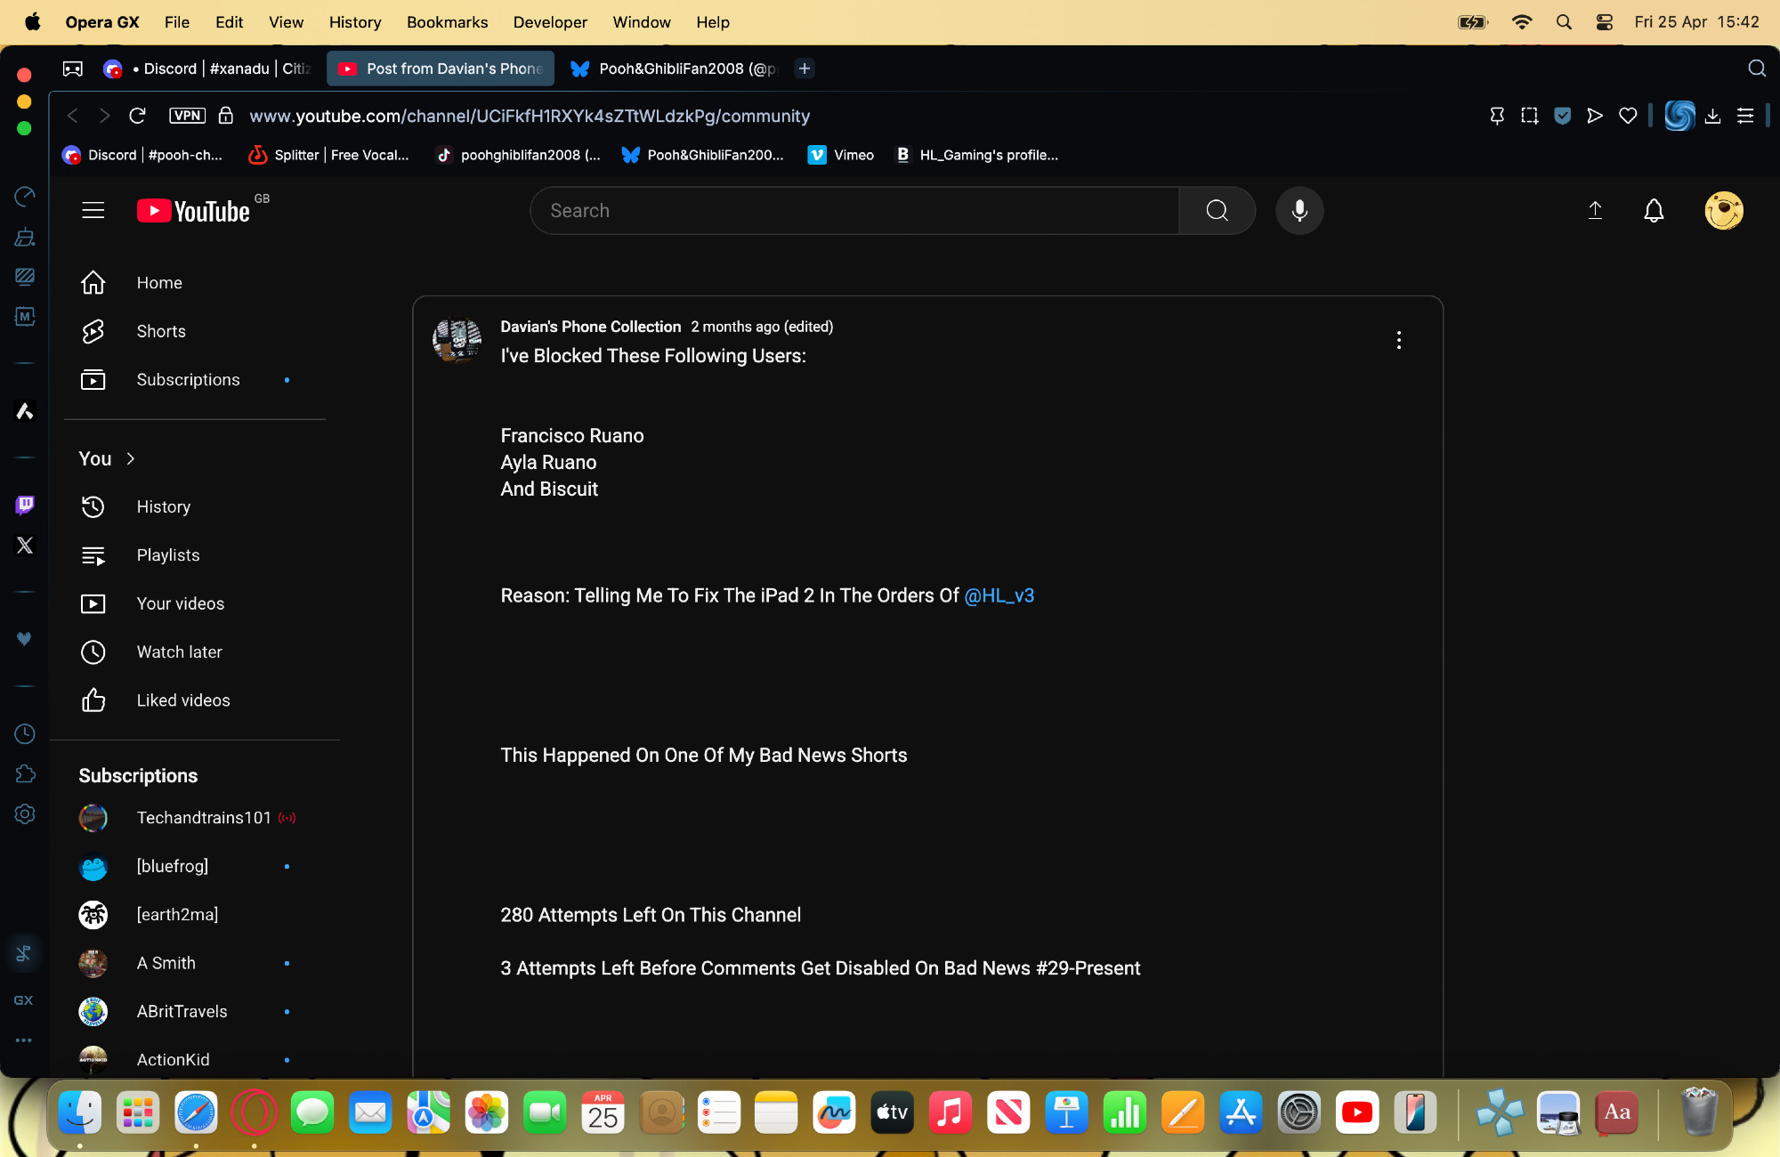The width and height of the screenshot is (1780, 1157).
Task: Open Finder in the Dock
Action: [x=80, y=1112]
